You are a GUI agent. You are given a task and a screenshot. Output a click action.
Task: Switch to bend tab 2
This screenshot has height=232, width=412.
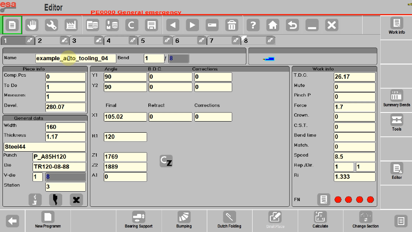click(52, 40)
